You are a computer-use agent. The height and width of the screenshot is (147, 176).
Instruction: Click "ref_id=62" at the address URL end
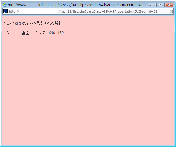149,12
